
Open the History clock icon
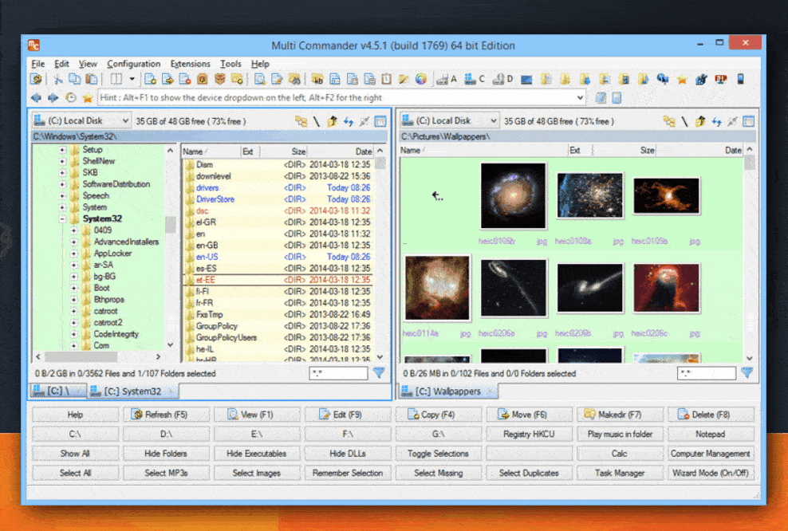coord(71,97)
